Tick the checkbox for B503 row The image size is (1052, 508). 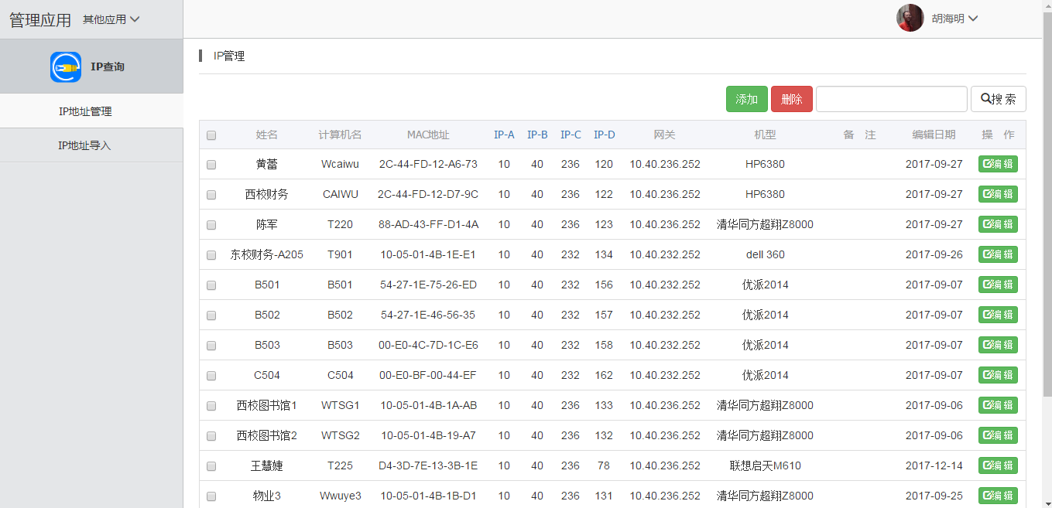pos(211,346)
